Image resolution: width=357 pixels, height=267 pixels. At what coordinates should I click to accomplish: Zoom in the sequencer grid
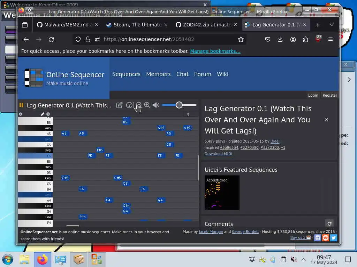pyautogui.click(x=147, y=105)
